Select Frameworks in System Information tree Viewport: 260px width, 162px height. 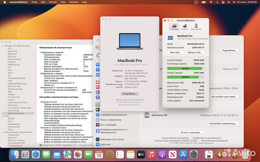click(x=13, y=135)
